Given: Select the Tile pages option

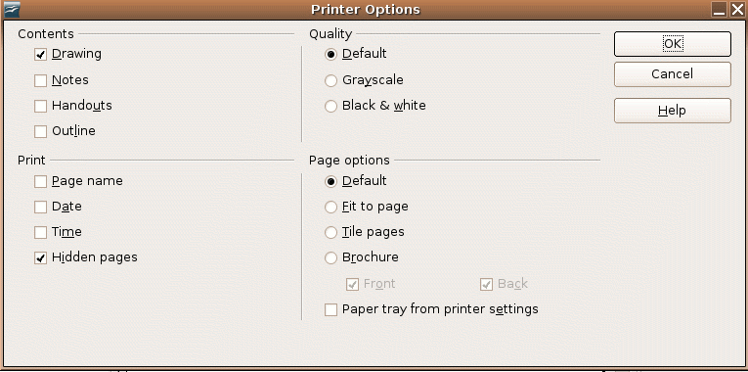Looking at the screenshot, I should click(x=330, y=232).
